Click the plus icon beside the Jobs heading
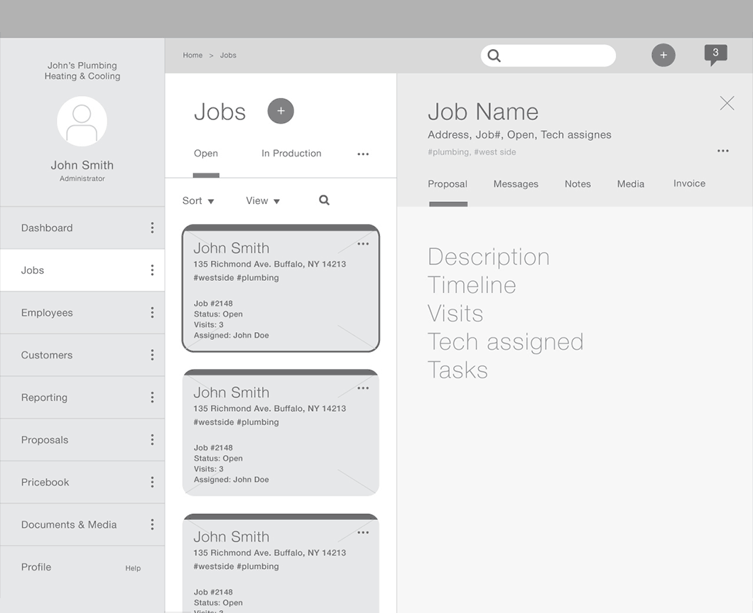The height and width of the screenshot is (613, 753). [x=280, y=111]
